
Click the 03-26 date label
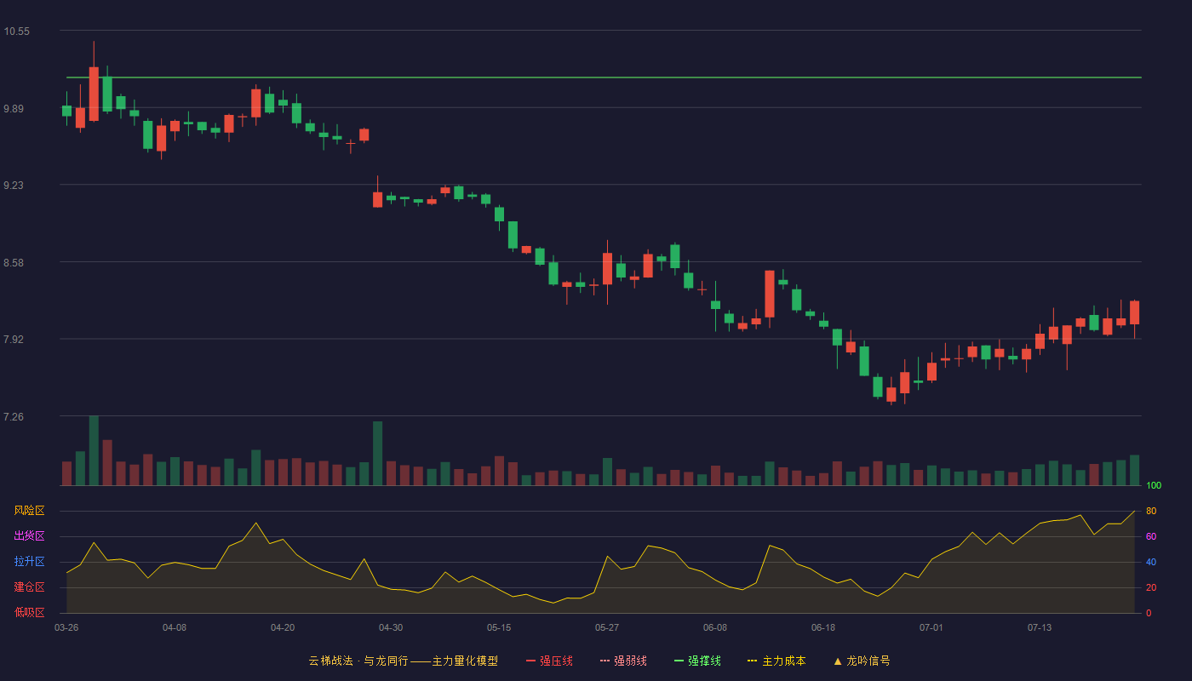point(66,627)
